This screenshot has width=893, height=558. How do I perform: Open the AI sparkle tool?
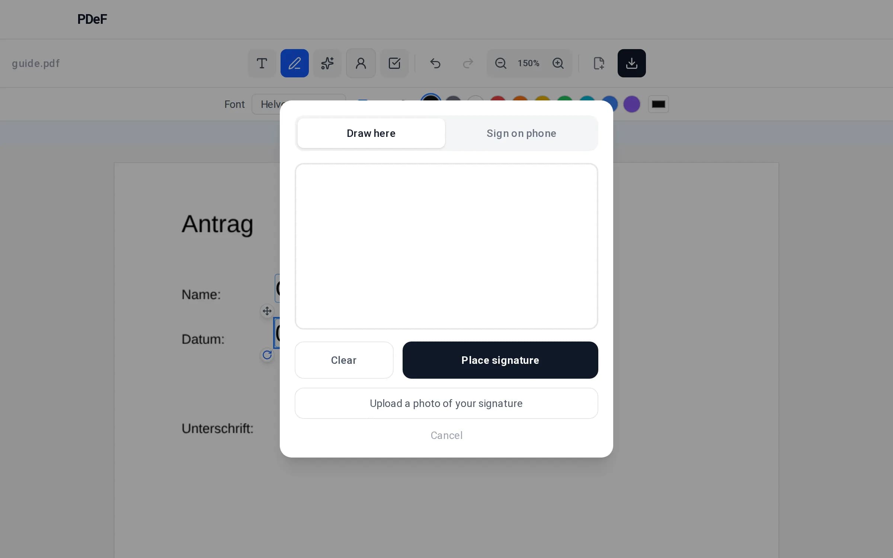(x=327, y=63)
